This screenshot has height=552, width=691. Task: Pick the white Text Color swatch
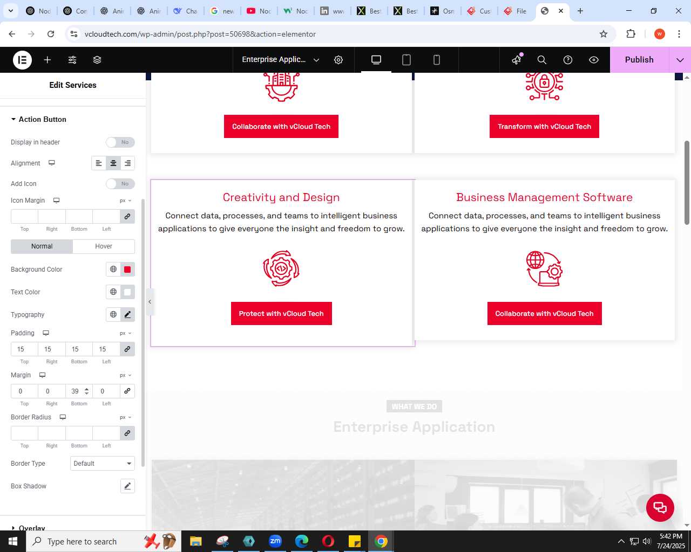click(127, 292)
